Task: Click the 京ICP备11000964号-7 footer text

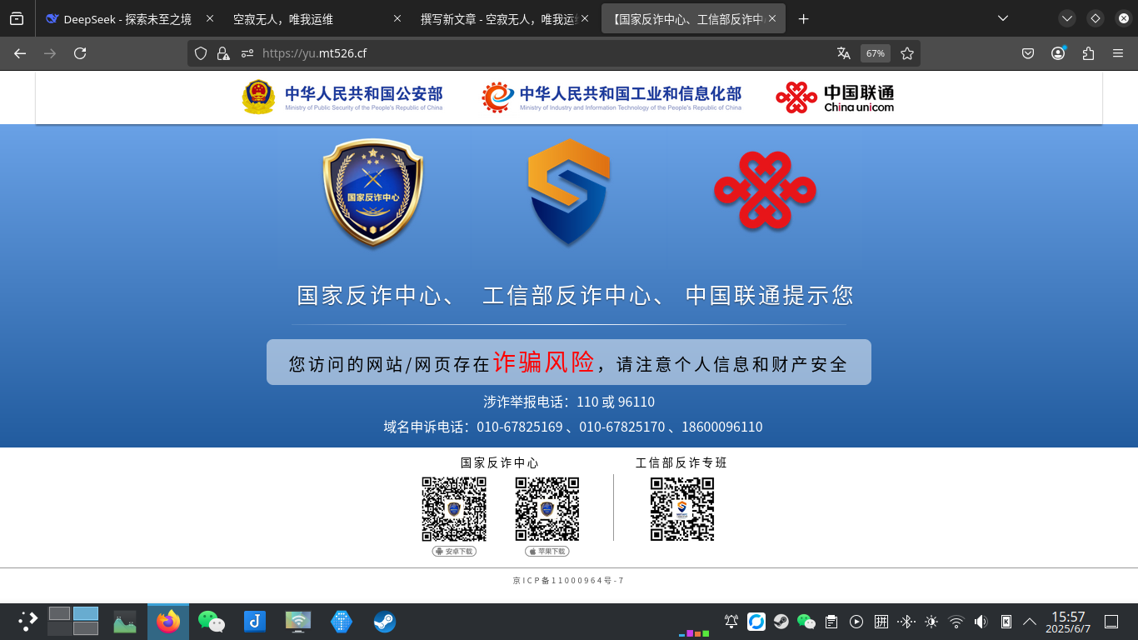Action: click(x=569, y=581)
